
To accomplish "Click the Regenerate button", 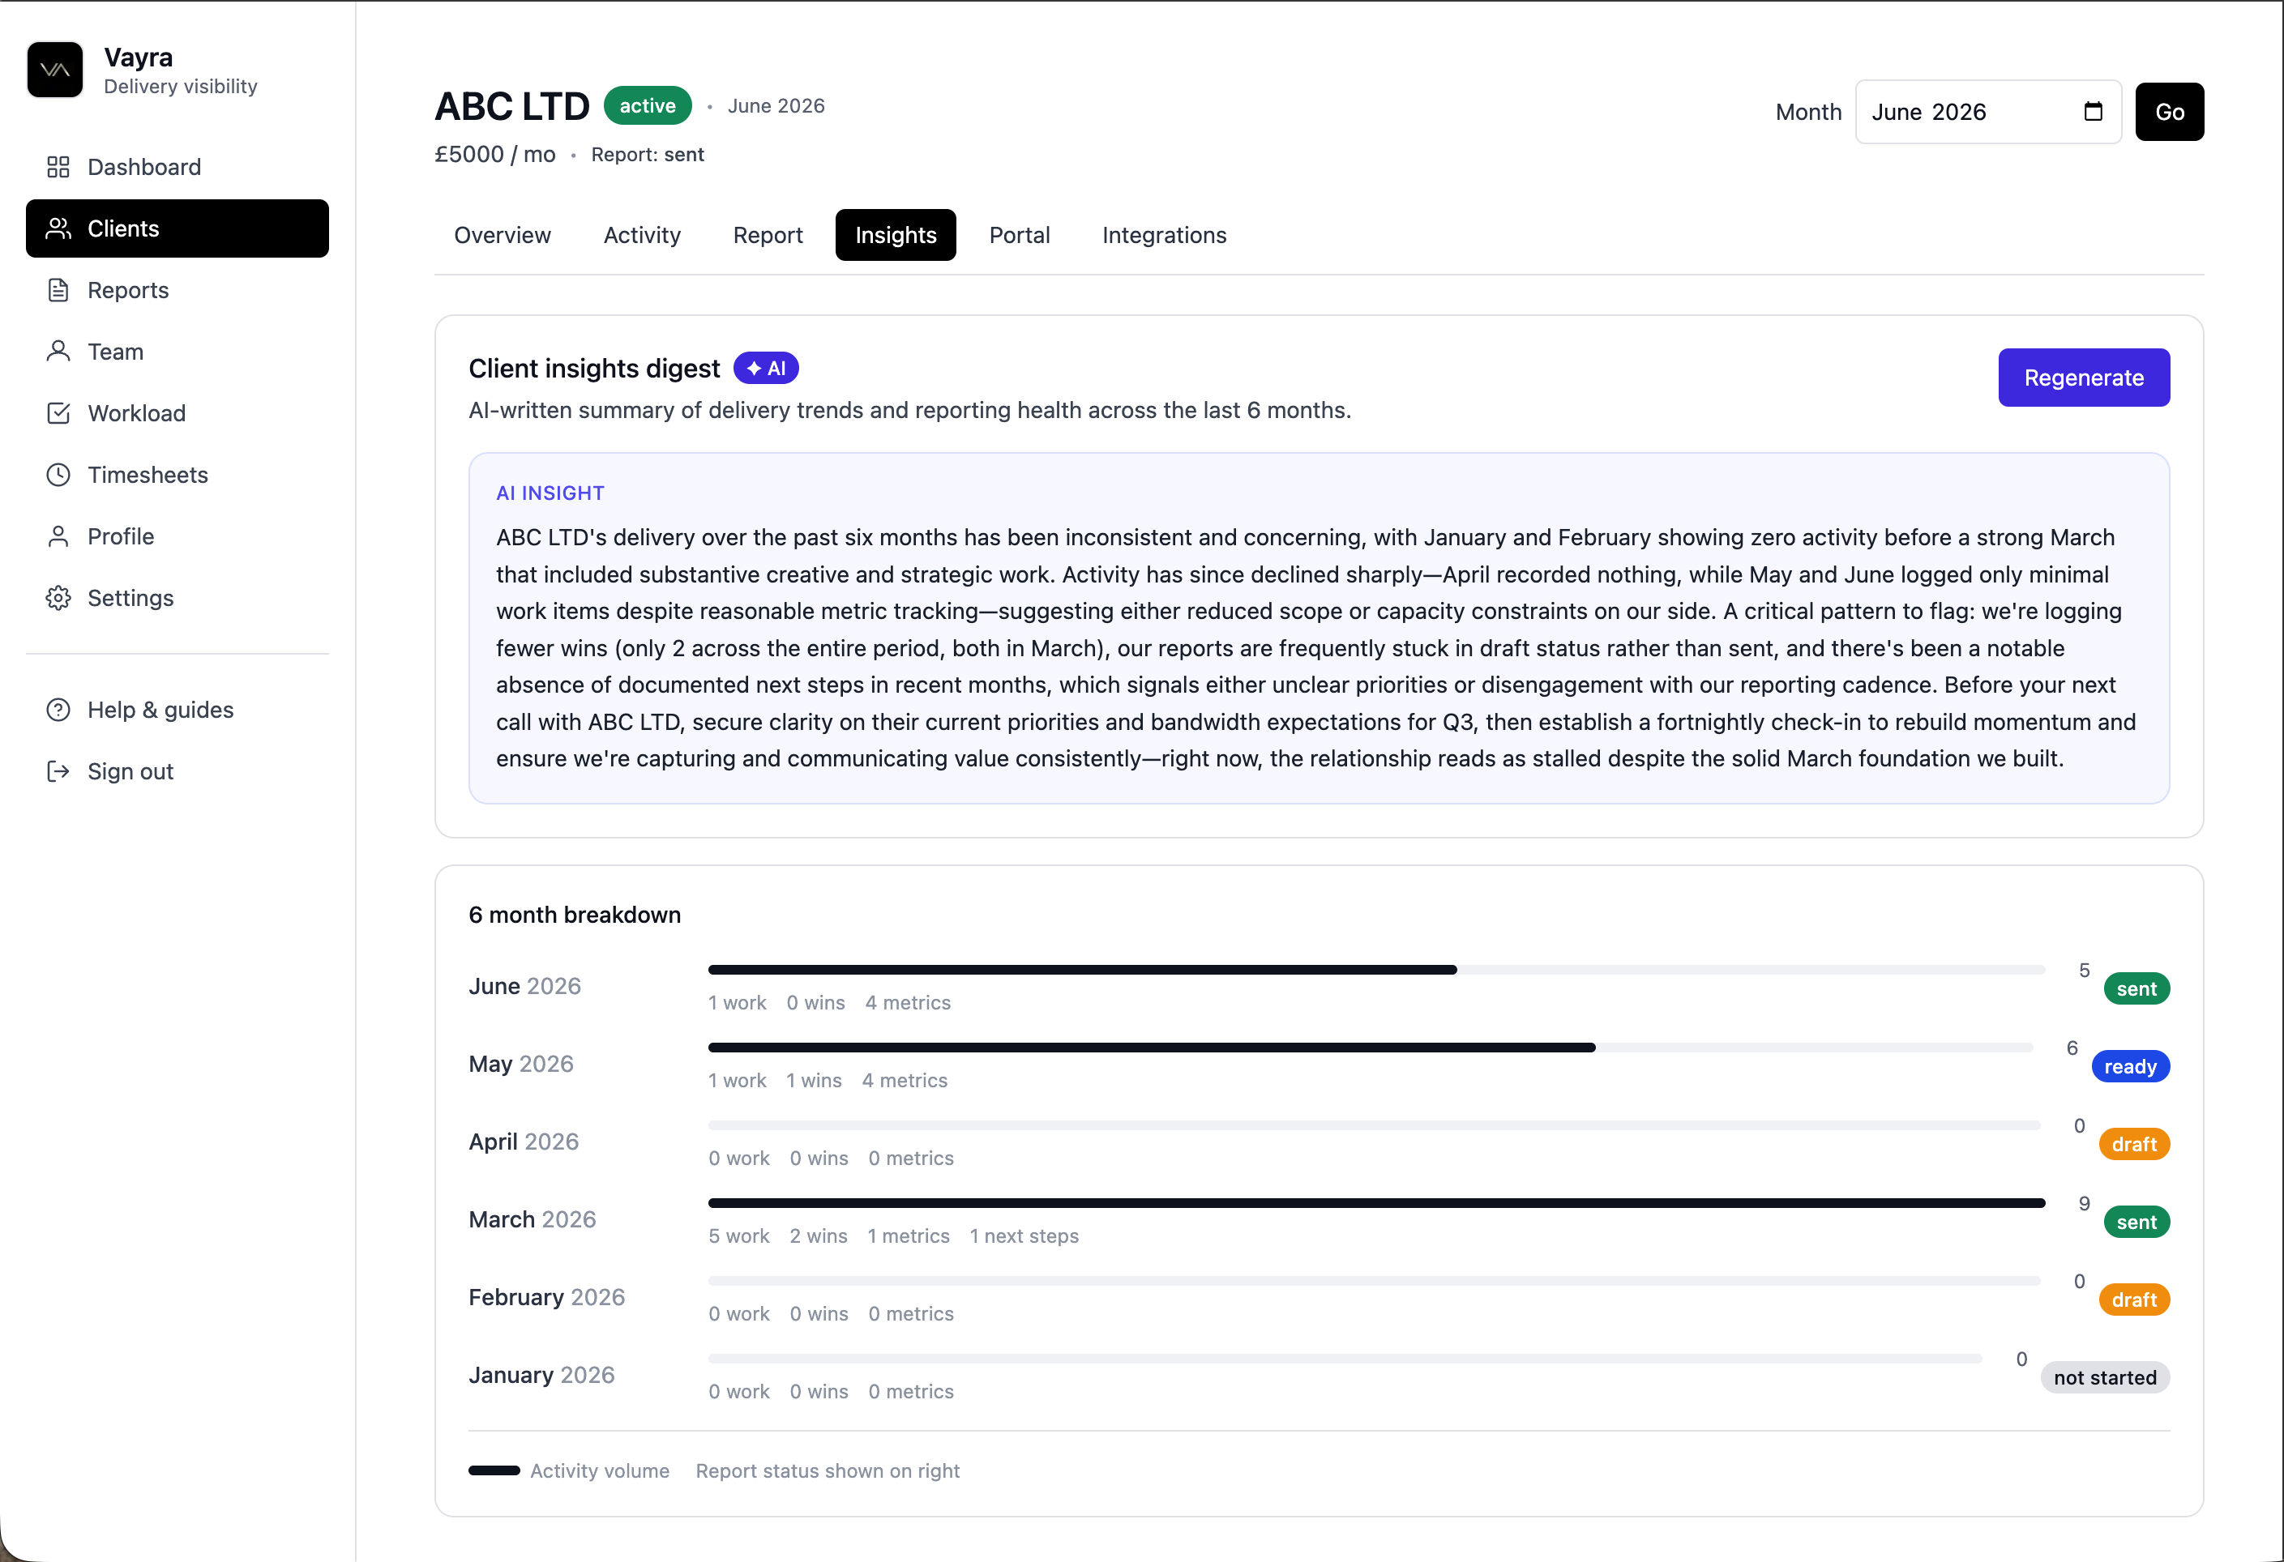I will pos(2084,378).
